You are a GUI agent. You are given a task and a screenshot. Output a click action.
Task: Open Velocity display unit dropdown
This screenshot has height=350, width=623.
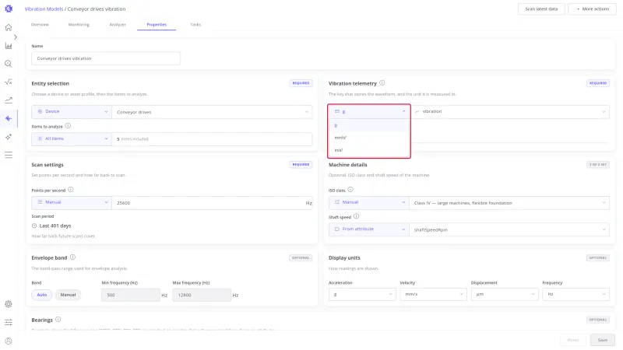[433, 295]
